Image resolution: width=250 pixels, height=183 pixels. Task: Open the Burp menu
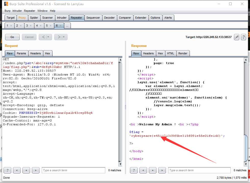pyautogui.click(x=7, y=11)
